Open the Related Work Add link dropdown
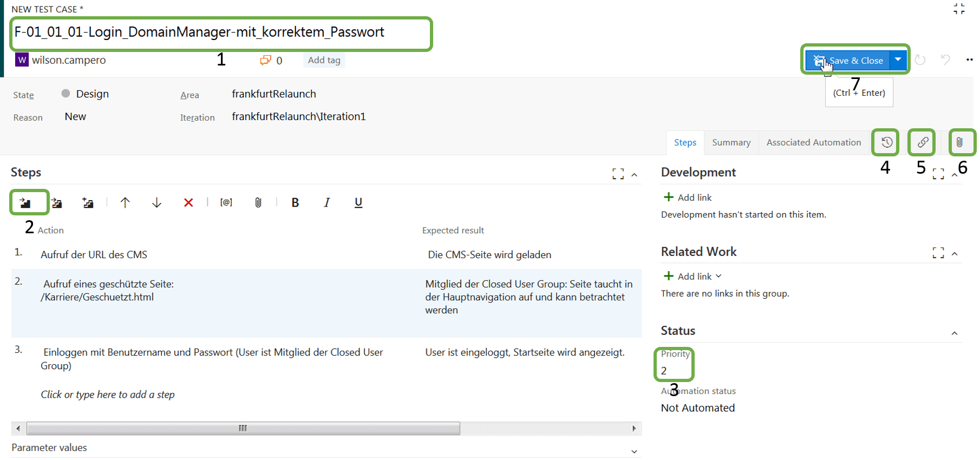Viewport: 980px width, 460px height. [x=718, y=276]
